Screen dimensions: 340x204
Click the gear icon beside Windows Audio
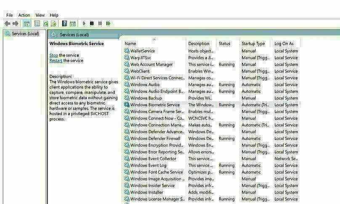(127, 85)
